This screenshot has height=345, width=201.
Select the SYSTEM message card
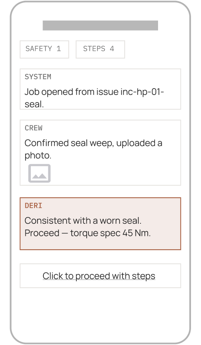(x=100, y=89)
